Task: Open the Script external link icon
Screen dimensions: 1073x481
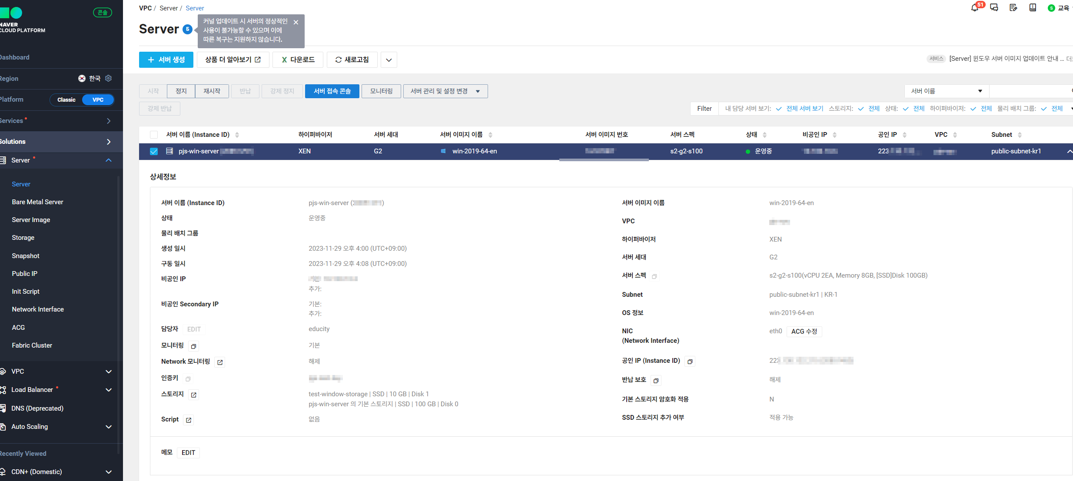Action: pyautogui.click(x=189, y=420)
